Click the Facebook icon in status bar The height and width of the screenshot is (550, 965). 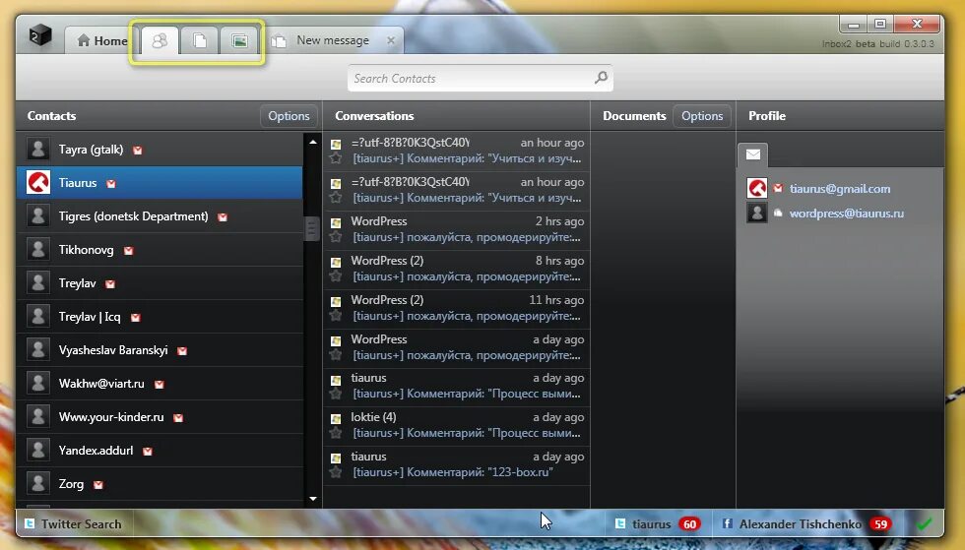[727, 523]
